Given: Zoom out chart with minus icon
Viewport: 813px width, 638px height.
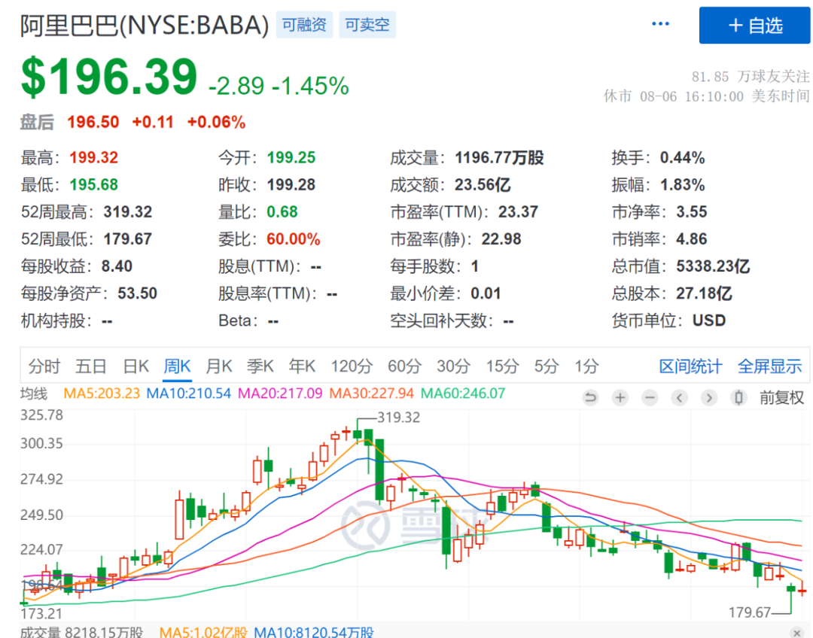Looking at the screenshot, I should point(650,397).
